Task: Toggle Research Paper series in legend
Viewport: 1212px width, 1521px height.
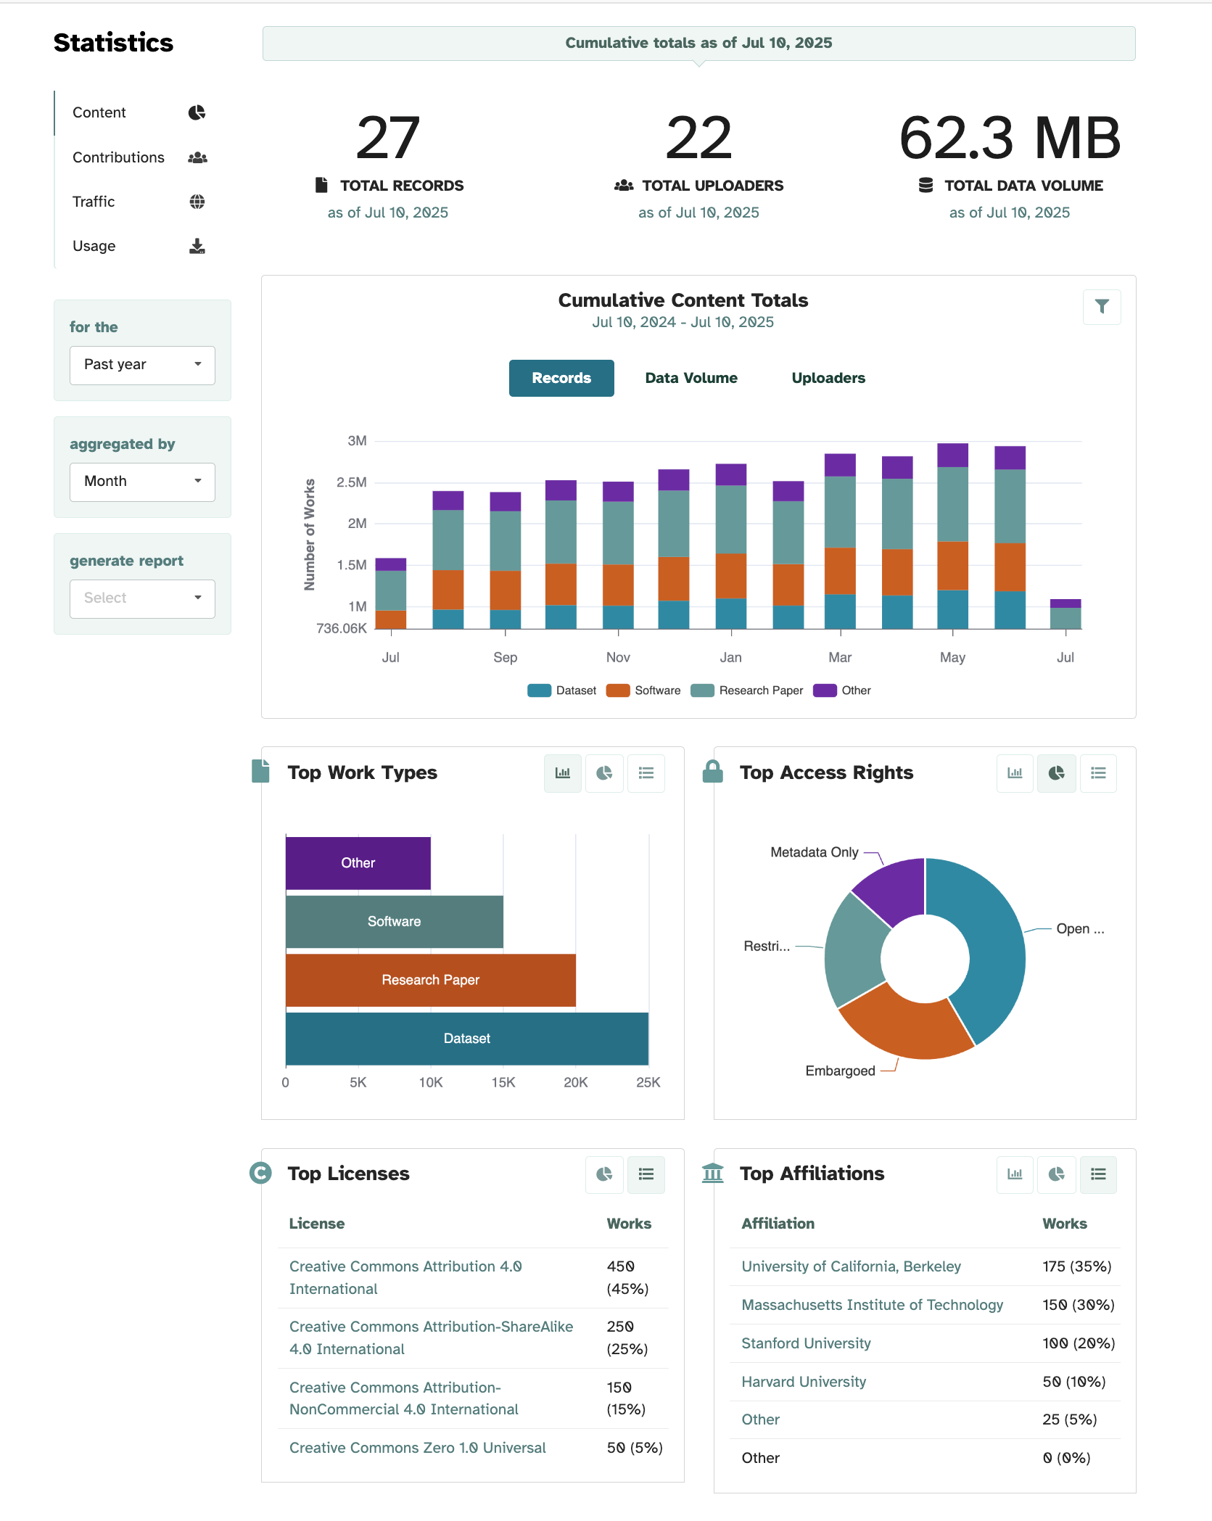Action: click(747, 691)
